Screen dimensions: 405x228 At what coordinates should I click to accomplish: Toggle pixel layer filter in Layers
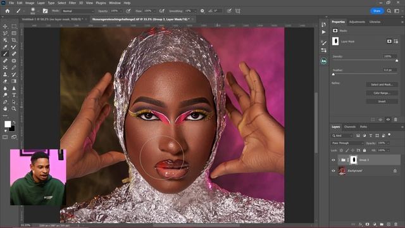tap(358, 136)
